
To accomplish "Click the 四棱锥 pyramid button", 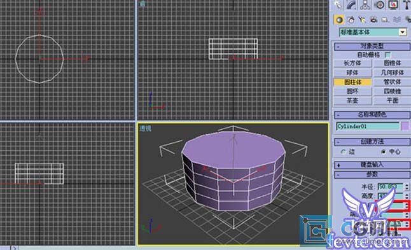I will pyautogui.click(x=392, y=91).
